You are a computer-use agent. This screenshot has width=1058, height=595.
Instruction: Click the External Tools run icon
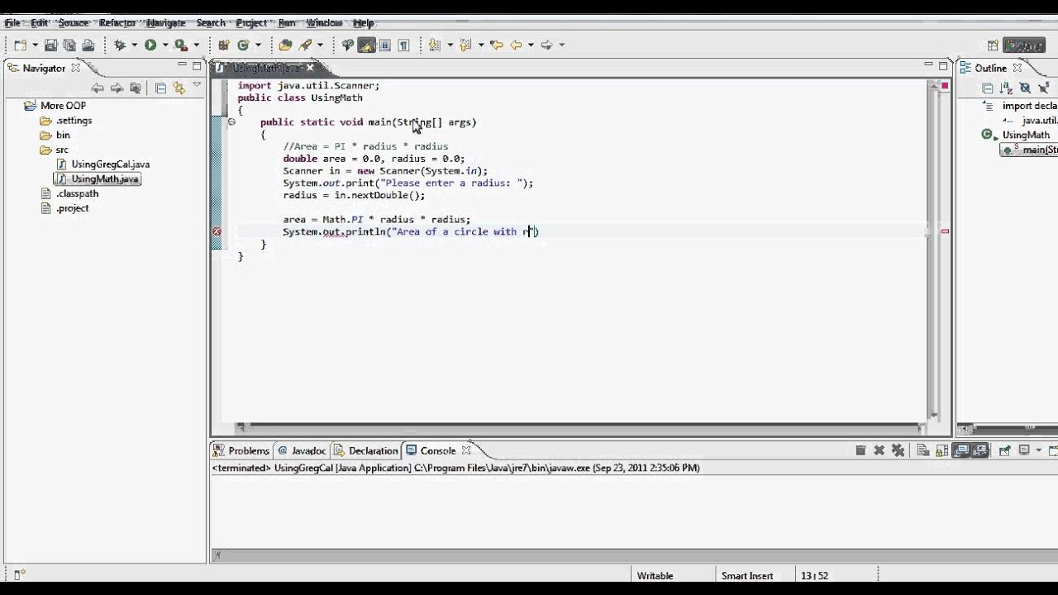(x=180, y=45)
